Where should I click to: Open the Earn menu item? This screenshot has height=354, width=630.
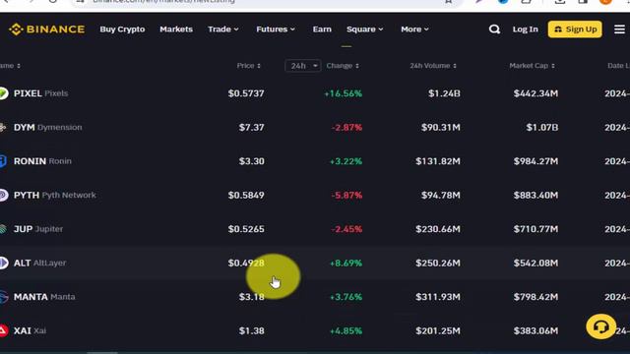[x=322, y=29]
